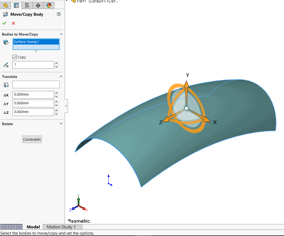The height and width of the screenshot is (236, 284).
Task: Click the panel splitter collapse handle
Action: click(66, 106)
